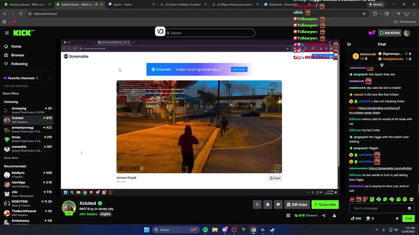Click the Kick search field
The image size is (419, 235).
pyautogui.click(x=210, y=33)
